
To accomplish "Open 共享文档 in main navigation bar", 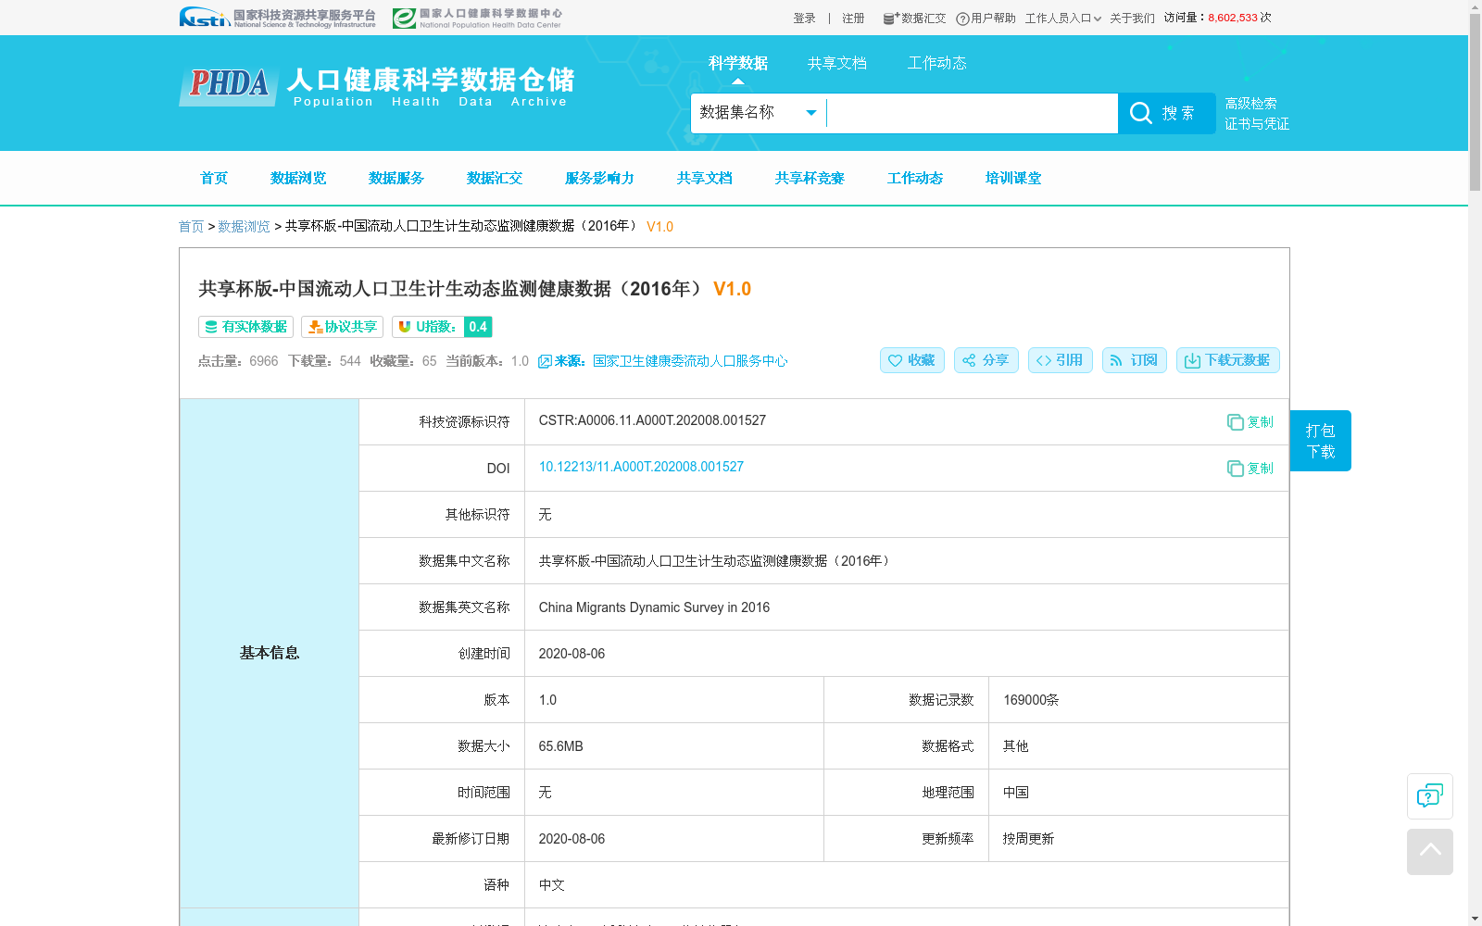I will (x=705, y=178).
